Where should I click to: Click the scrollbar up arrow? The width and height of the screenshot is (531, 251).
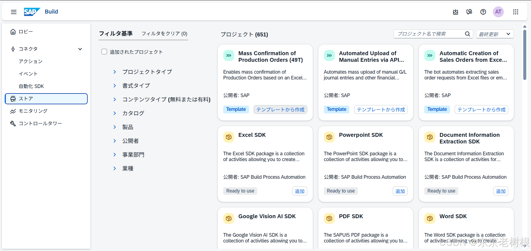pyautogui.click(x=525, y=26)
